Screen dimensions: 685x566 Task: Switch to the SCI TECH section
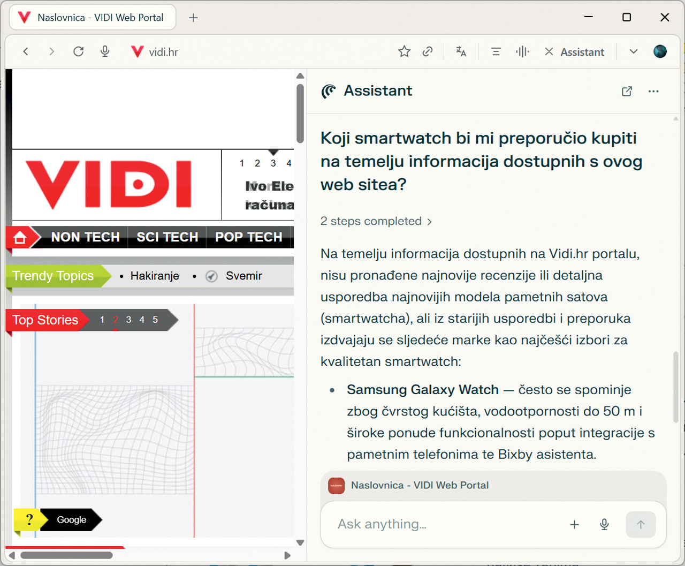pyautogui.click(x=168, y=237)
